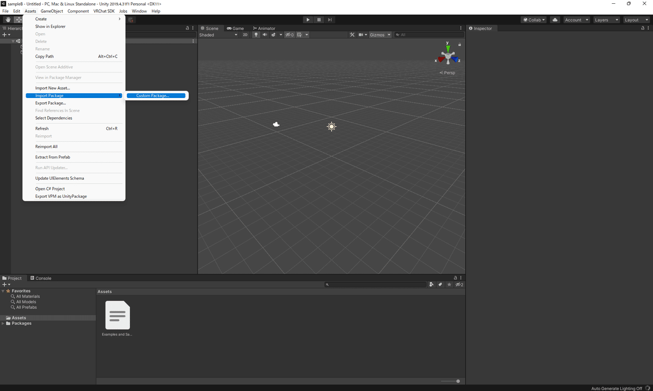
Task: Choose Reimport All menu entry
Action: coord(74,146)
